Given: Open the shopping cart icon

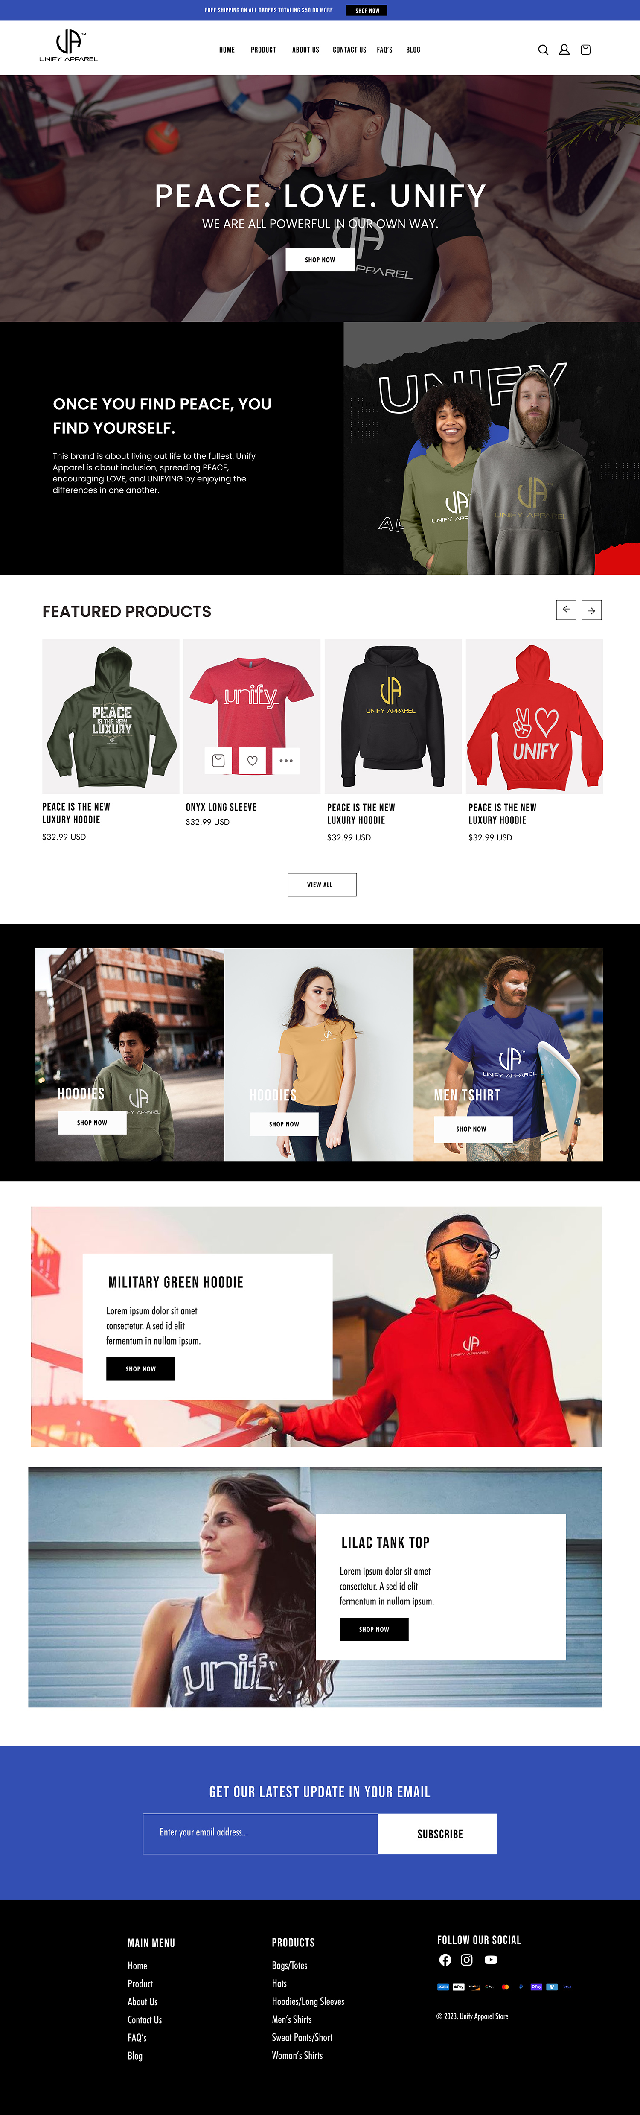Looking at the screenshot, I should point(586,50).
